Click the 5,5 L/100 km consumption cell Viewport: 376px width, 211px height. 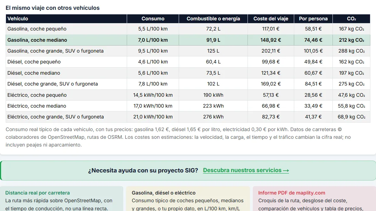point(153,29)
